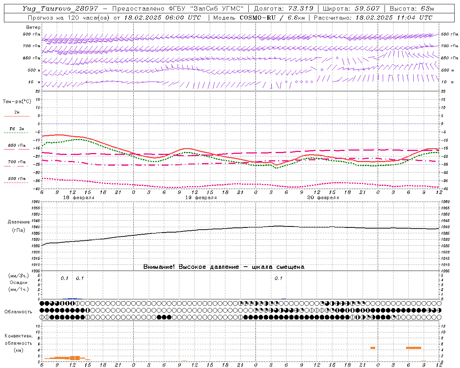
Task: Click the Конвективн. облачность label
Action: tap(18, 340)
